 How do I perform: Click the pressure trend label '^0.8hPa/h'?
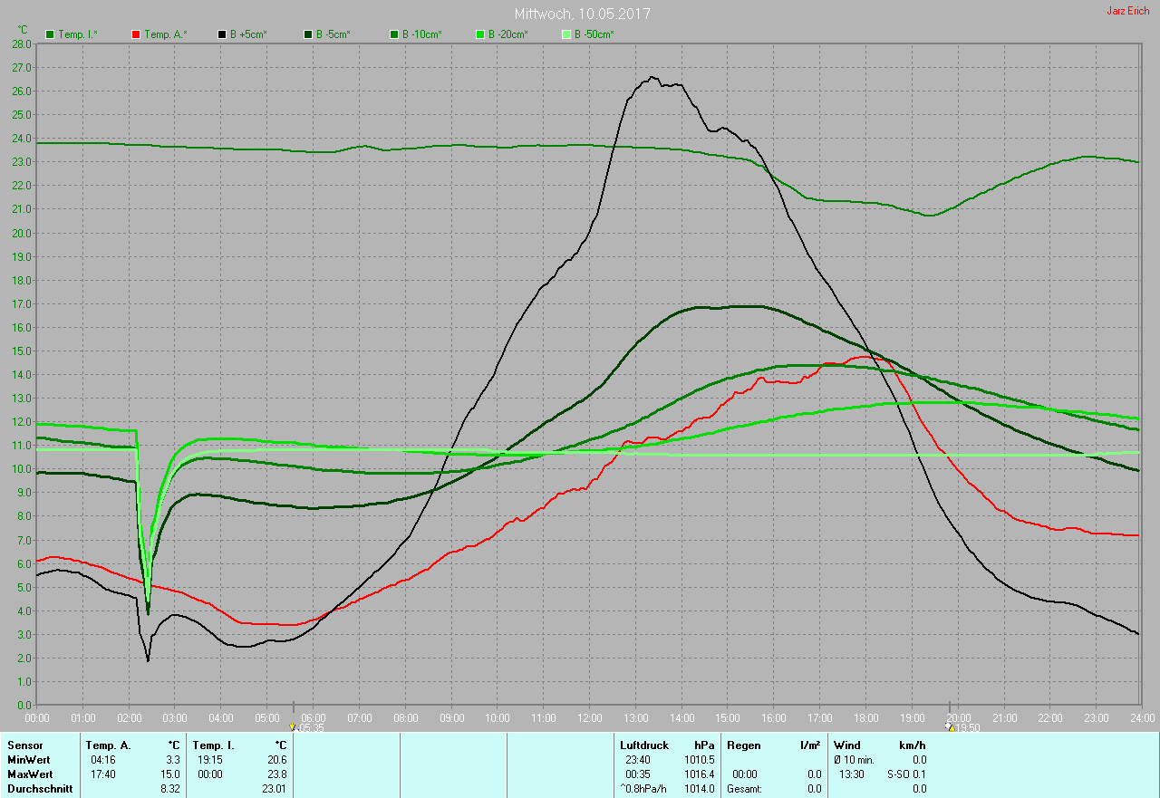pyautogui.click(x=644, y=789)
